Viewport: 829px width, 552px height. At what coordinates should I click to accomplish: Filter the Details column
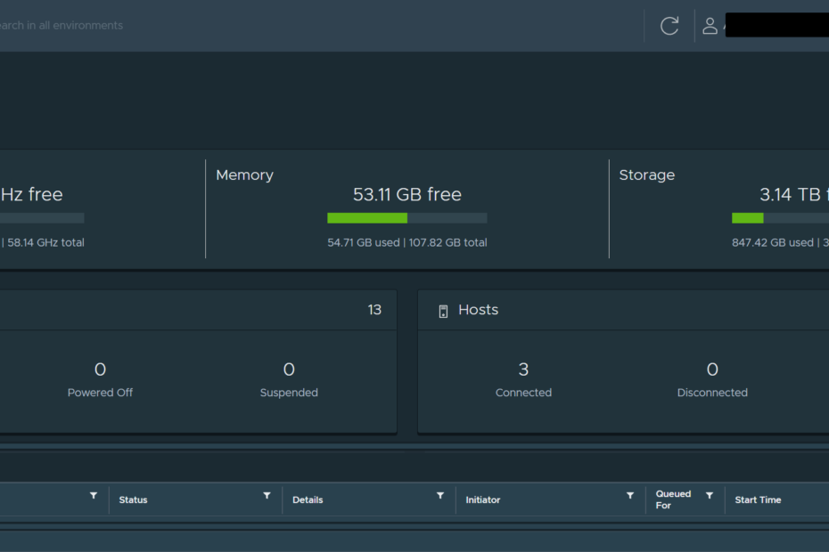tap(439, 496)
